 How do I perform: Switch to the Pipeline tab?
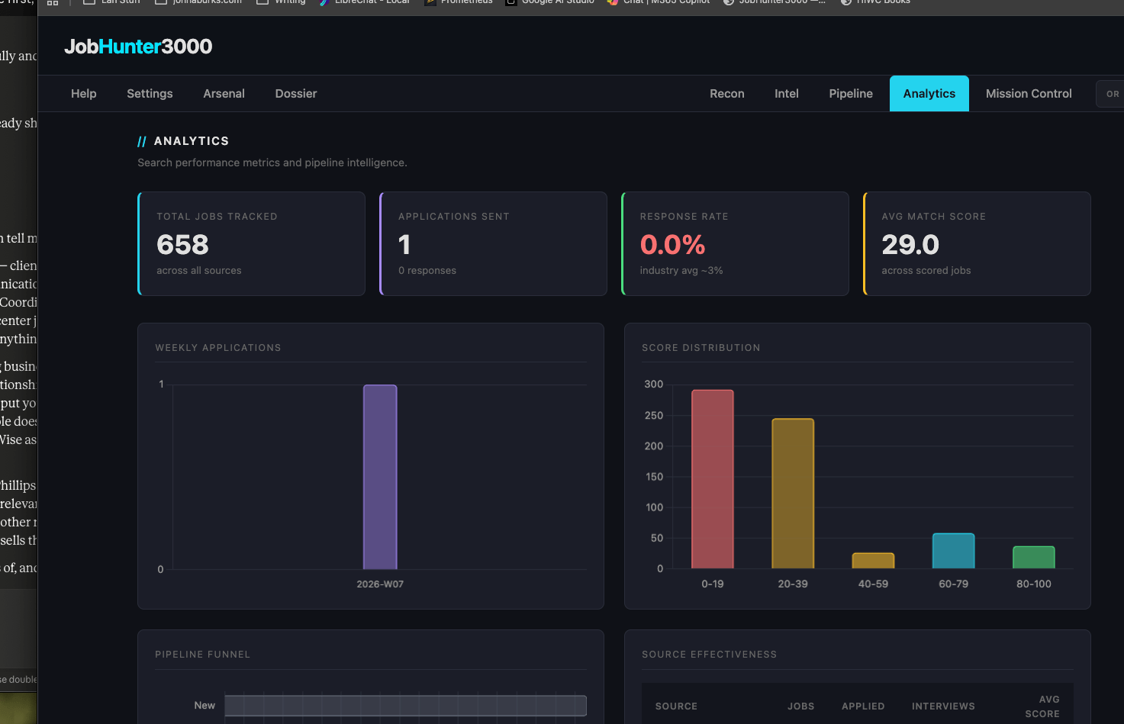851,93
